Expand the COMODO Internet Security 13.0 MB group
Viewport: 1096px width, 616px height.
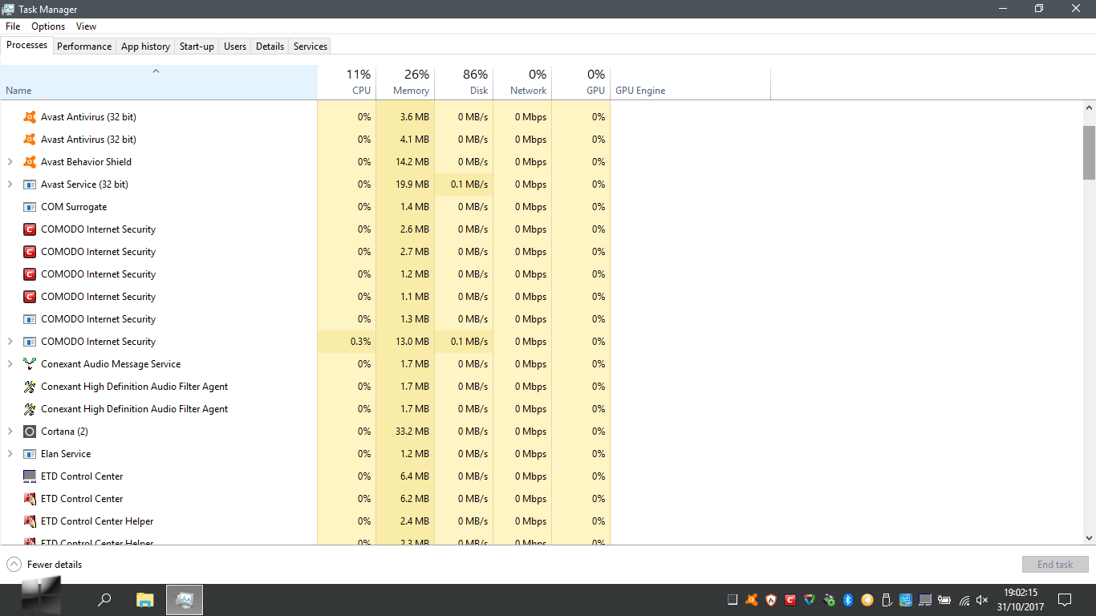[x=10, y=342]
